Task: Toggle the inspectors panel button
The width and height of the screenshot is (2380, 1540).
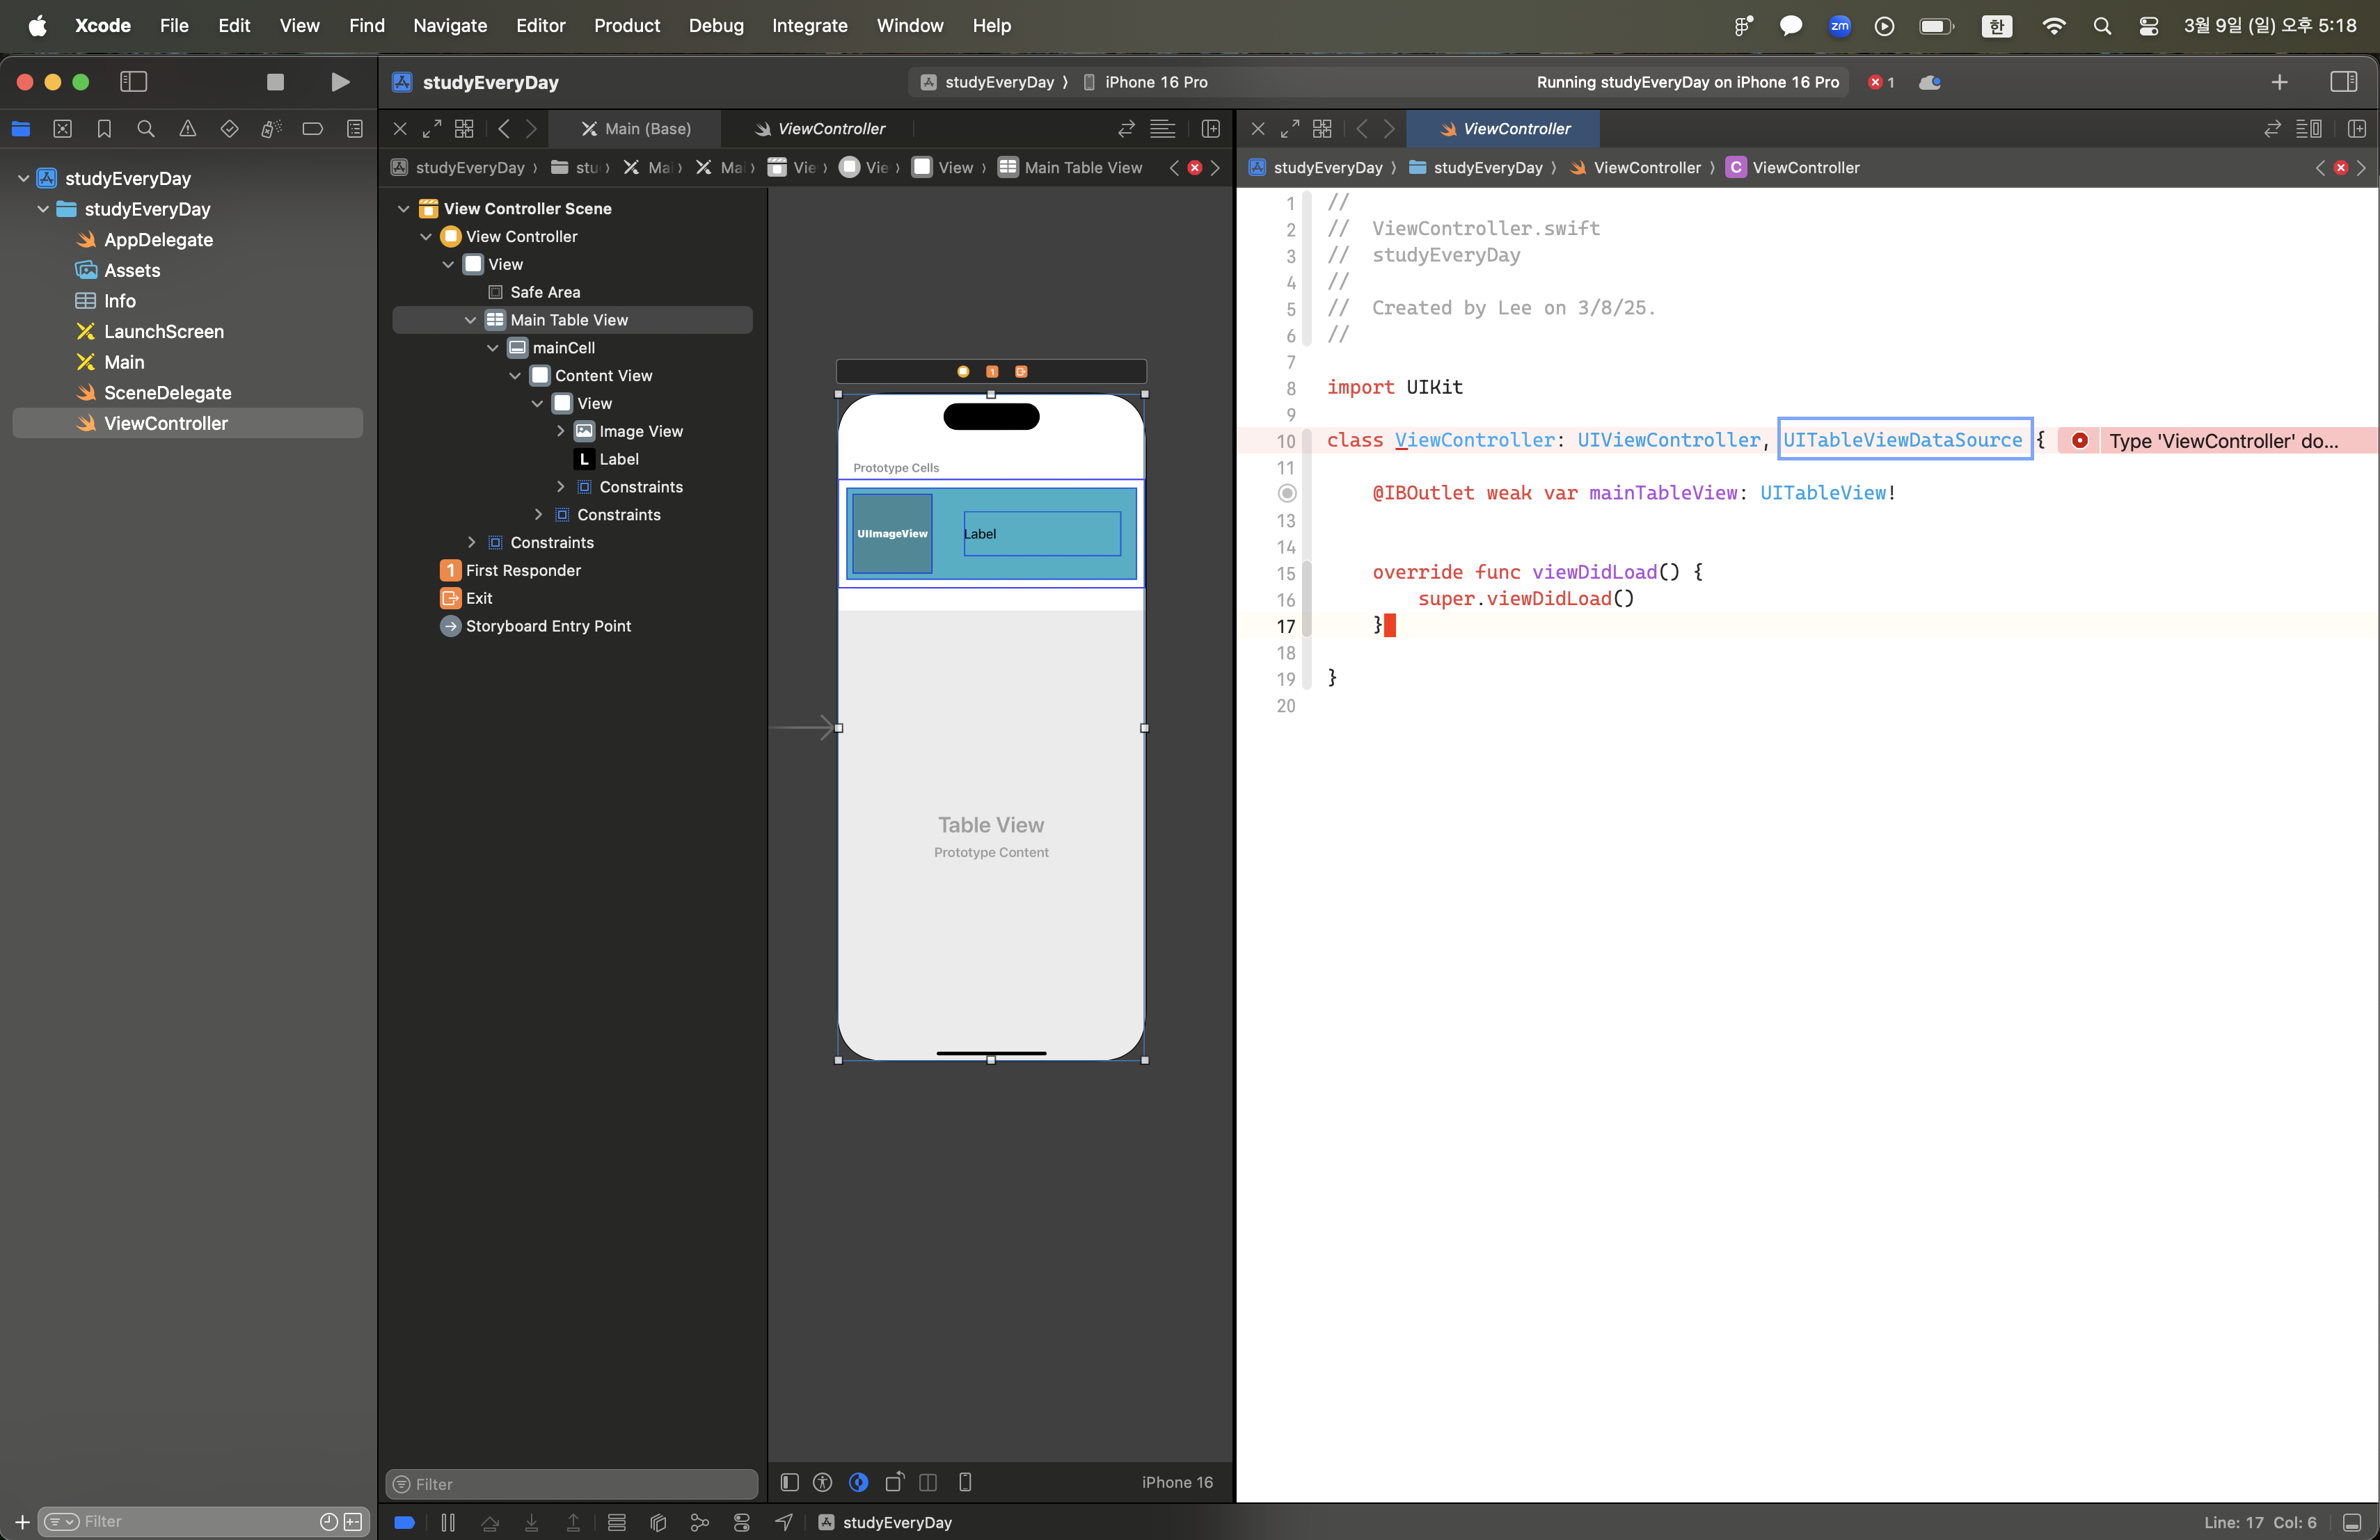Action: click(2343, 82)
